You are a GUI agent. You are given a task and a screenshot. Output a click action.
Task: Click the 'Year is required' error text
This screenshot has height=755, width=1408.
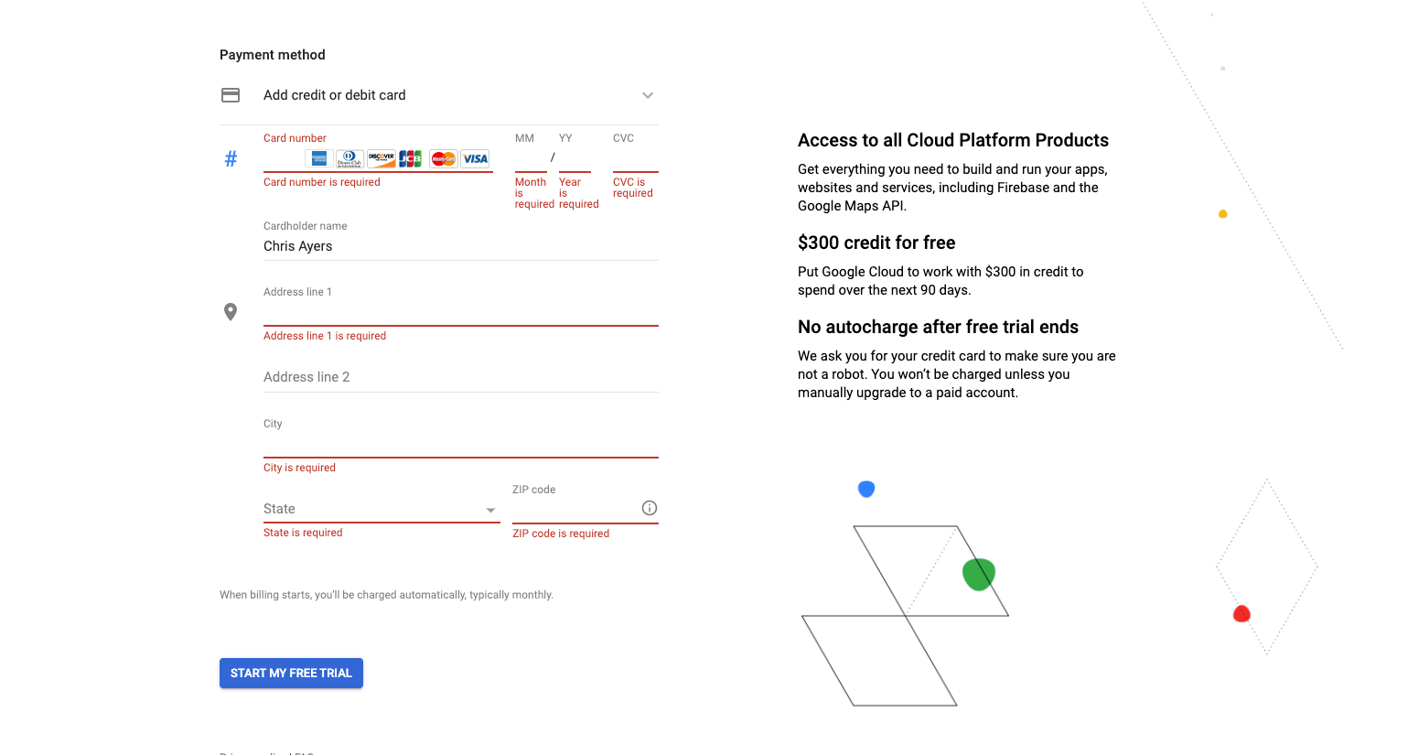578,193
